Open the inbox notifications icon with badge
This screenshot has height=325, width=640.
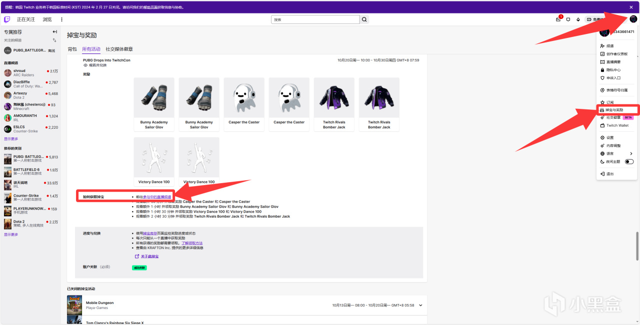(x=558, y=19)
